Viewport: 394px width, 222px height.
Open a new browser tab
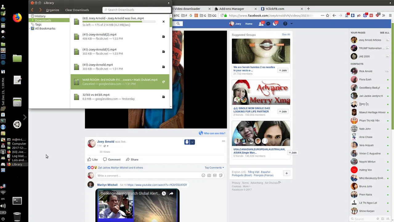click(308, 9)
